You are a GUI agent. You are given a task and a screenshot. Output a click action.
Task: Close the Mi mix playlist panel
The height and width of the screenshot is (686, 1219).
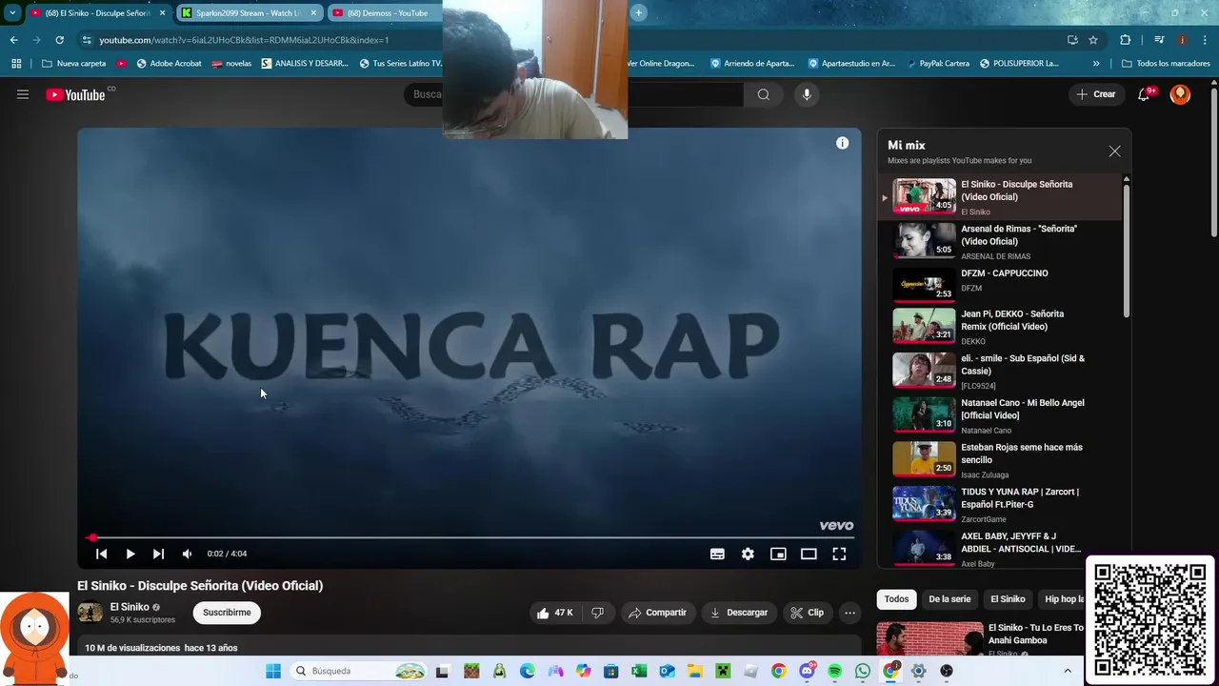(x=1114, y=151)
